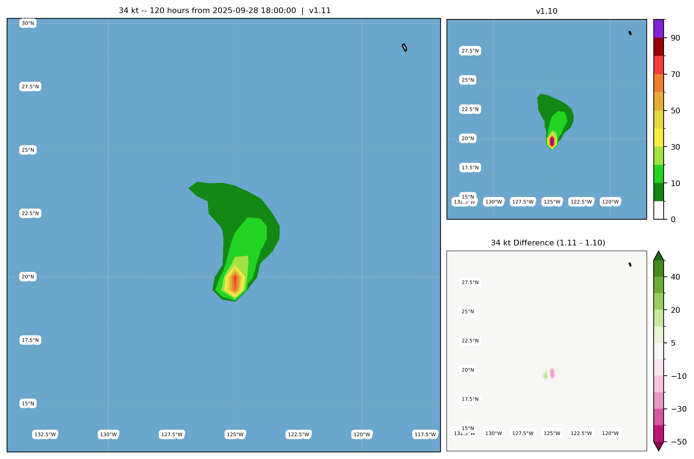Screen dimensions: 694x459
Task: Click the island outline in the difference panel
Action: point(630,264)
